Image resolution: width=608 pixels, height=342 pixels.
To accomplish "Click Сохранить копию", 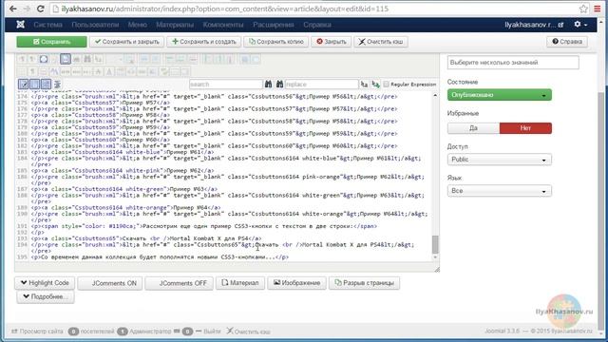I will (x=276, y=42).
